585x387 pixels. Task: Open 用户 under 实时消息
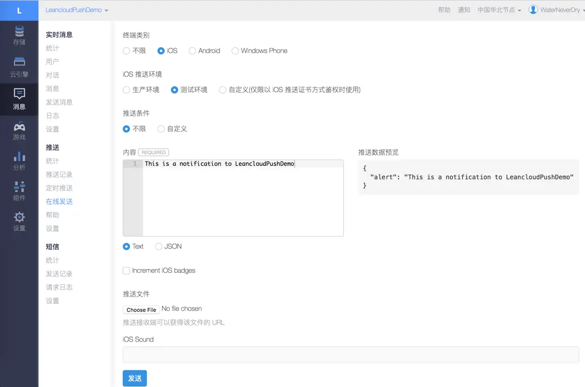click(52, 62)
